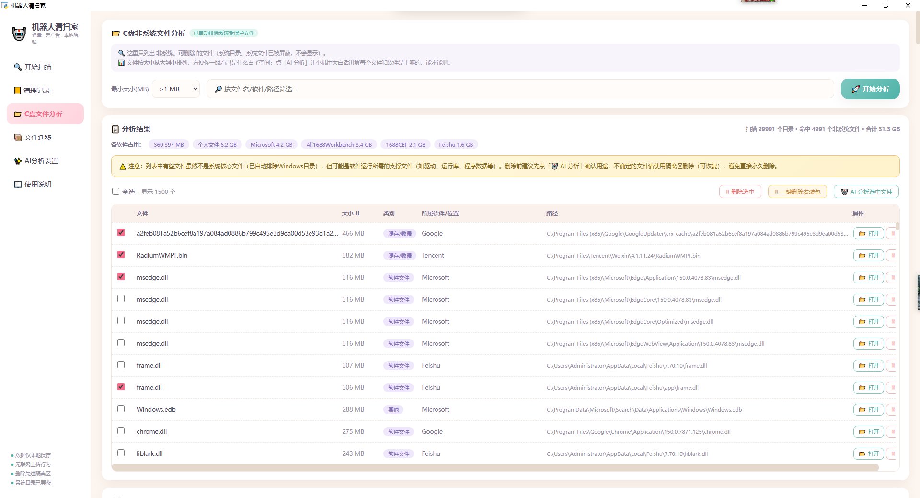
Task: Check the Windows.edb row checkbox
Action: click(121, 409)
